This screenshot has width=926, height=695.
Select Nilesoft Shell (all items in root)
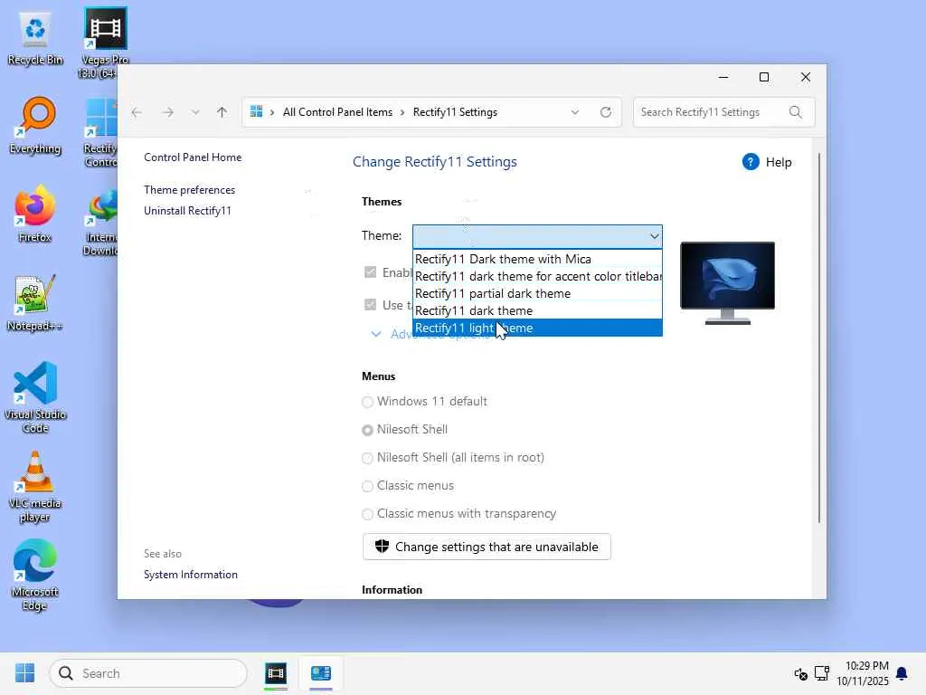pos(367,458)
